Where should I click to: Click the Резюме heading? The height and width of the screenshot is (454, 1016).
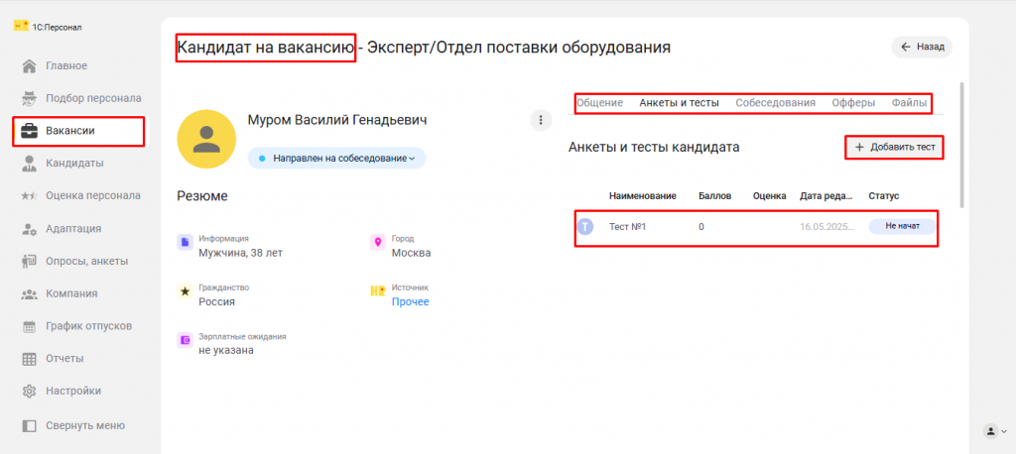coord(202,196)
